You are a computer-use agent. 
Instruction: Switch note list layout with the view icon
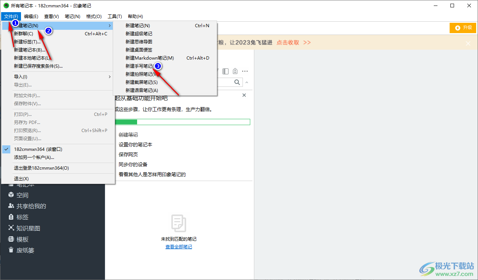pyautogui.click(x=226, y=71)
